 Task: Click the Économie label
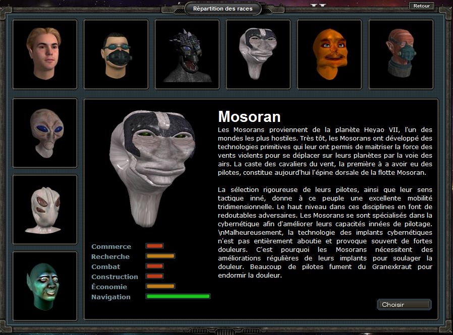coord(109,287)
